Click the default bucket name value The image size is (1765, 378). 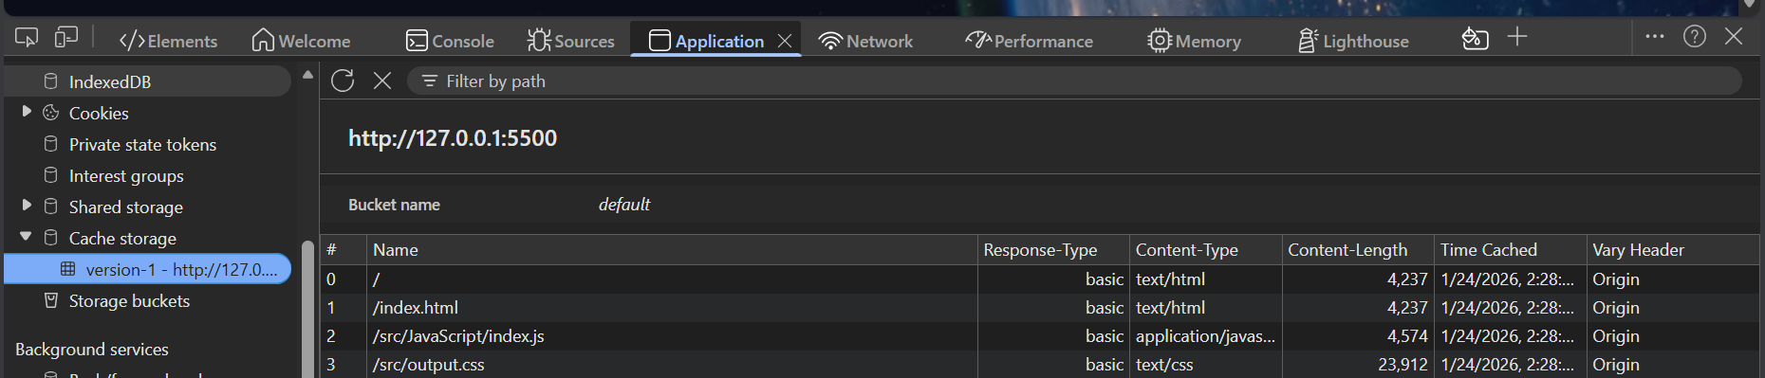tap(623, 204)
